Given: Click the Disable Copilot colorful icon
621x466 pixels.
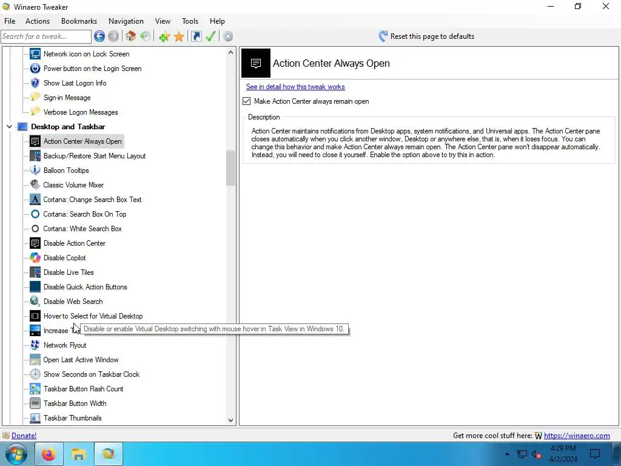Looking at the screenshot, I should point(35,257).
